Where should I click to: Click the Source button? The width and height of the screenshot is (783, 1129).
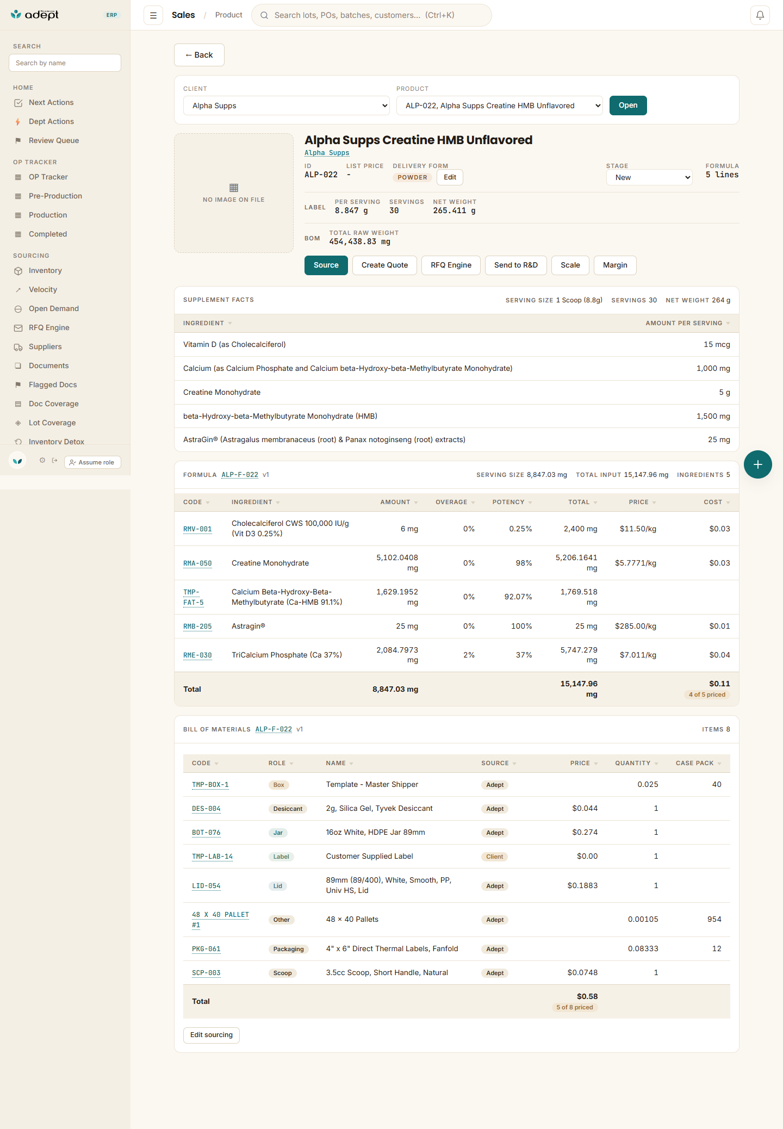tap(326, 265)
